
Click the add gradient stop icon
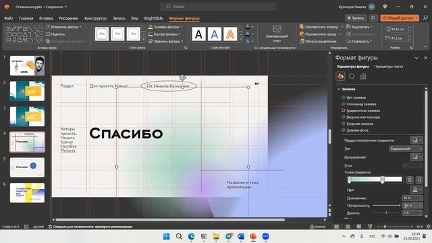[410, 180]
